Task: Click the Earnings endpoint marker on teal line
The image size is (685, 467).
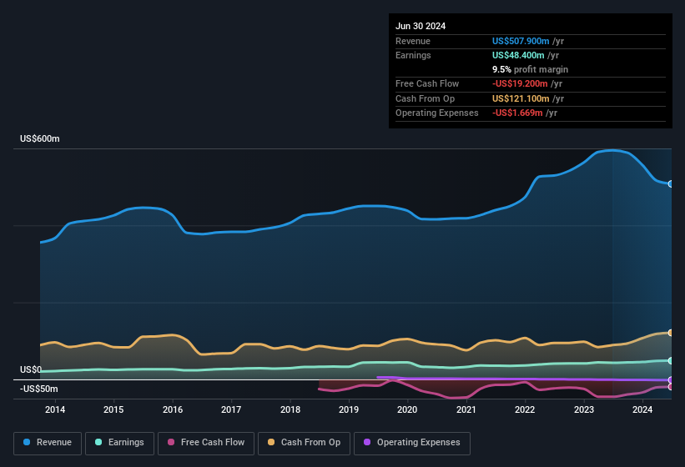Action: click(671, 360)
